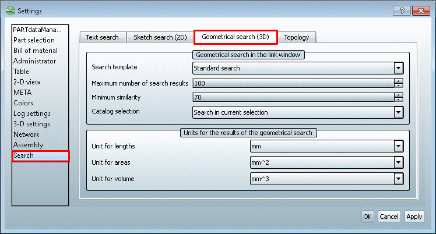
Task: Click the Cancel button
Action: pos(389,217)
